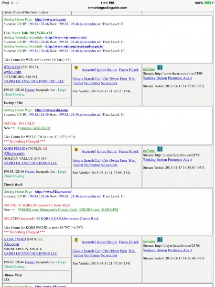Play the WXLO stream speaker icon
215x287 pixels.
(x=160, y=67)
